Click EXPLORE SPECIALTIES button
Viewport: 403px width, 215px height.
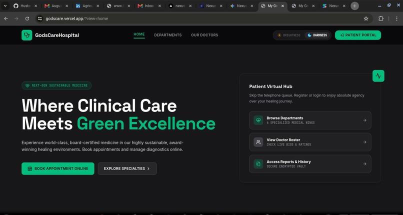pos(127,169)
